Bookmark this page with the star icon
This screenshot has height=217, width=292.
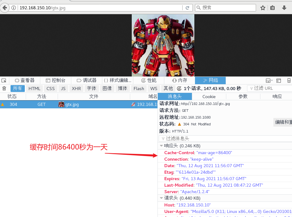(263, 8)
